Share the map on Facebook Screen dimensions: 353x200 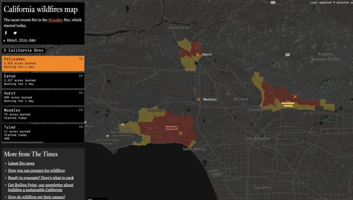click(x=6, y=33)
